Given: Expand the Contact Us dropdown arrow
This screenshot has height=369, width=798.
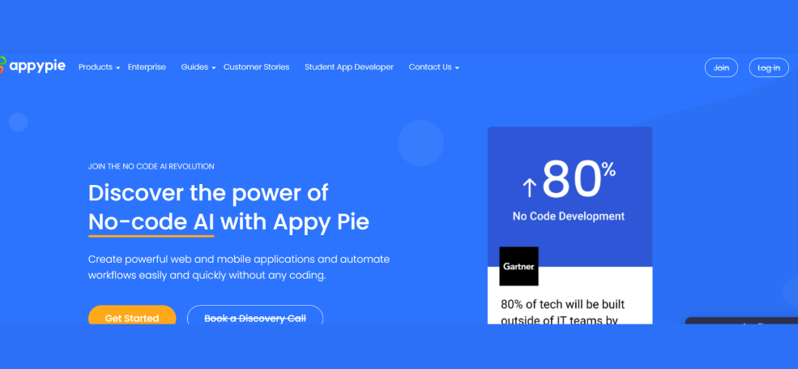Looking at the screenshot, I should tap(457, 68).
